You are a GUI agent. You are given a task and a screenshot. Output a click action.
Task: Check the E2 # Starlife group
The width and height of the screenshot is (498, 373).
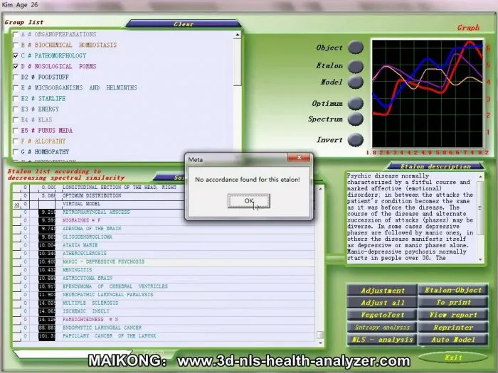[x=15, y=98]
